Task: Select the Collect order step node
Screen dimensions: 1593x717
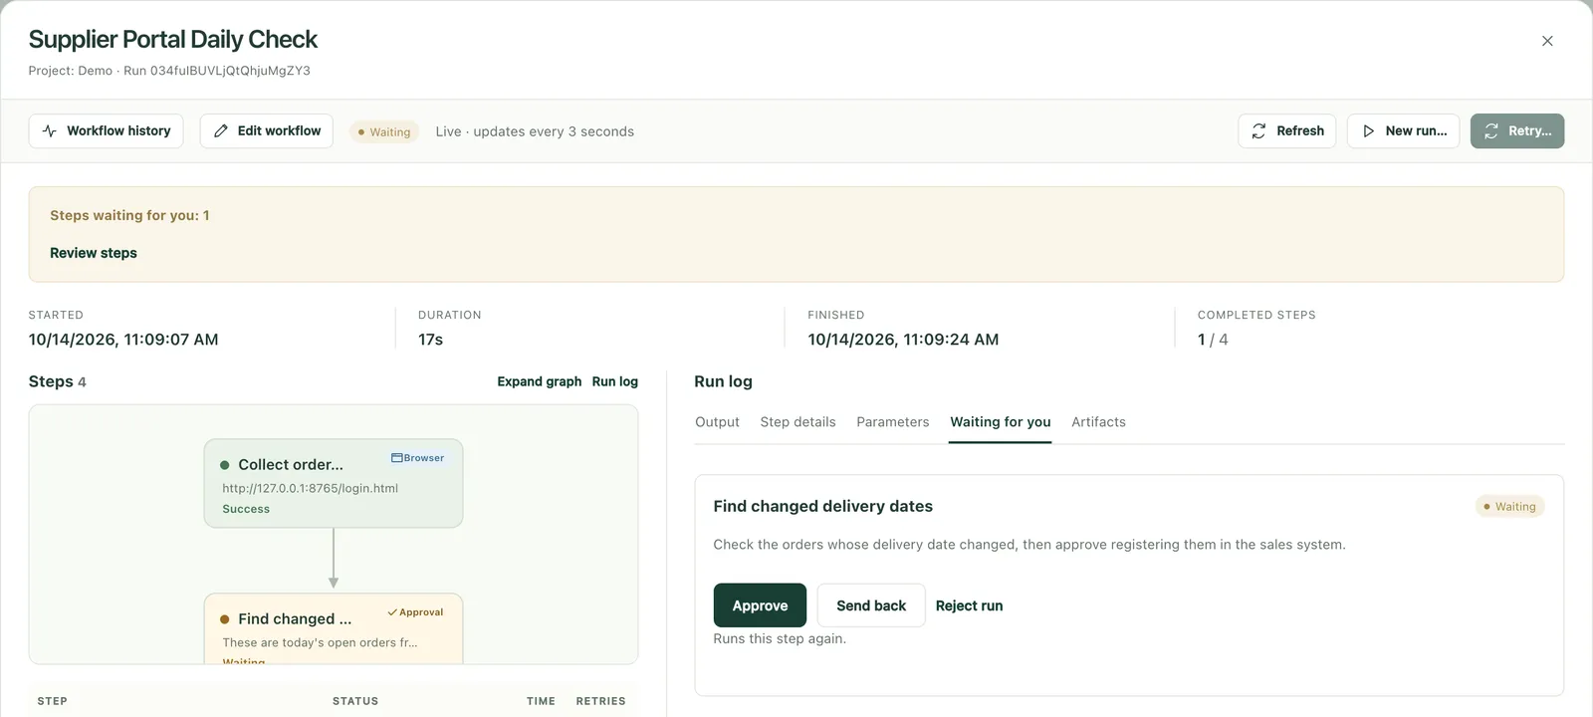Action: point(334,483)
